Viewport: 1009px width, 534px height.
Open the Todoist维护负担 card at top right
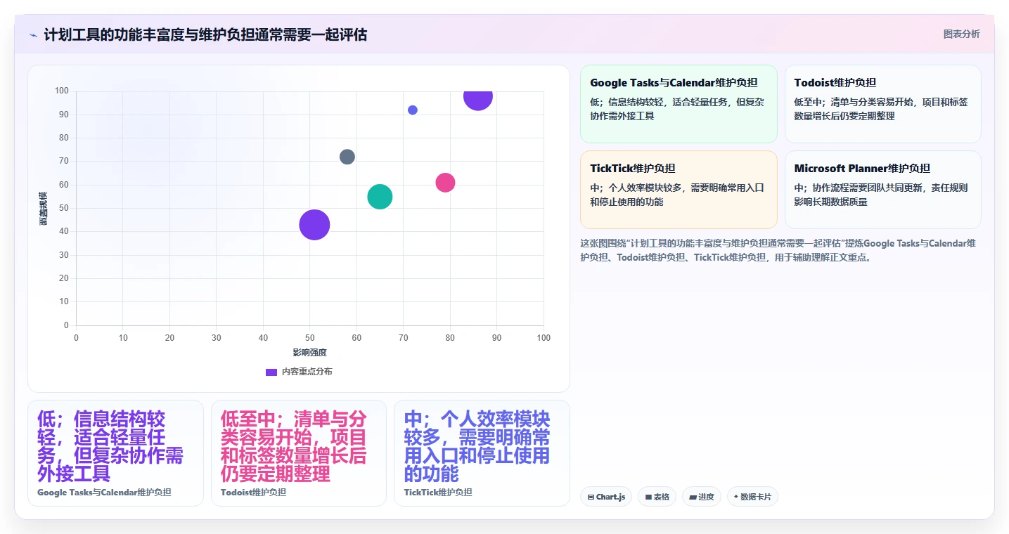(882, 104)
